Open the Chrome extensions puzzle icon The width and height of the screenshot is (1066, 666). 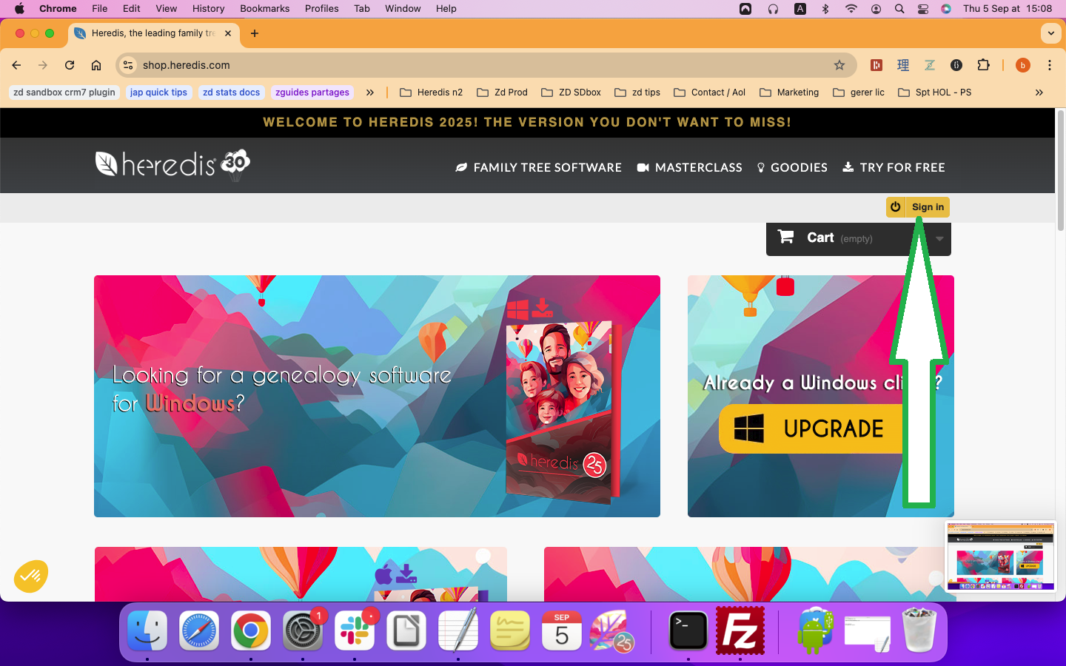click(983, 65)
